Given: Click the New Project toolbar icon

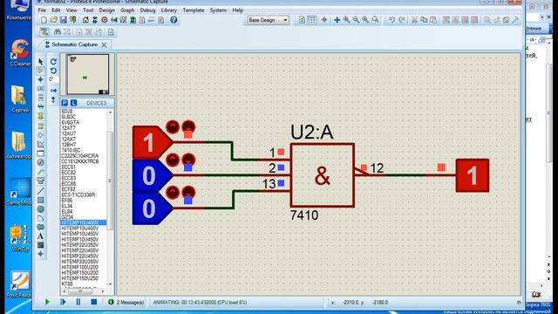Looking at the screenshot, I should pyautogui.click(x=44, y=20).
